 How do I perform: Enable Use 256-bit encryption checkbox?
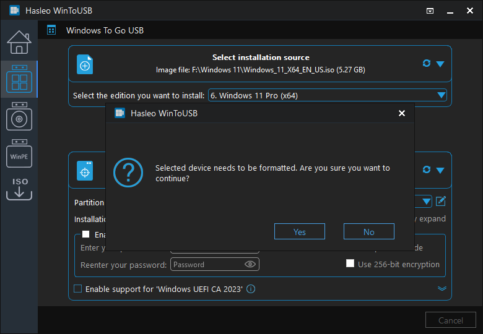pyautogui.click(x=350, y=263)
